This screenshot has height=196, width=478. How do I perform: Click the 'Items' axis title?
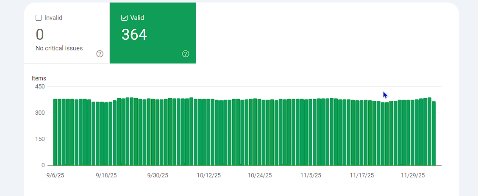[39, 78]
